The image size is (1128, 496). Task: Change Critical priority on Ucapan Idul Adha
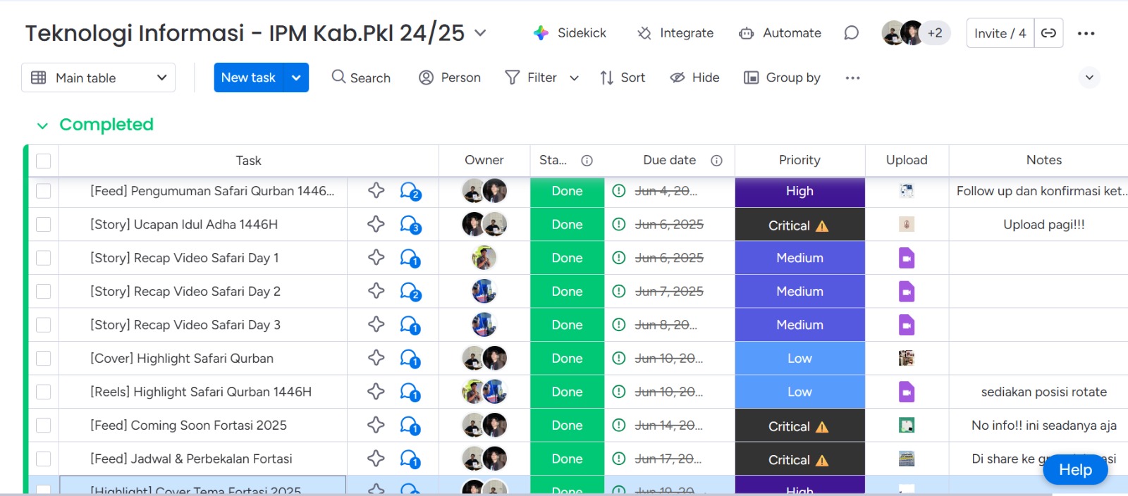pyautogui.click(x=799, y=225)
